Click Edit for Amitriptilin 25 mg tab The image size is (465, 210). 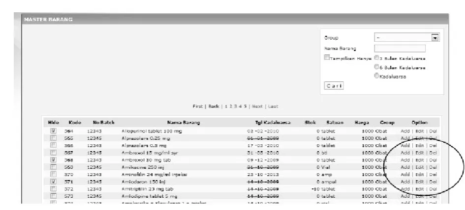419,189
